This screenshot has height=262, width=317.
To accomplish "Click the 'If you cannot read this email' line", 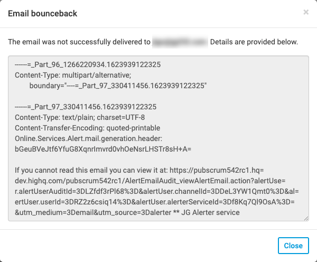I will click(x=139, y=170).
